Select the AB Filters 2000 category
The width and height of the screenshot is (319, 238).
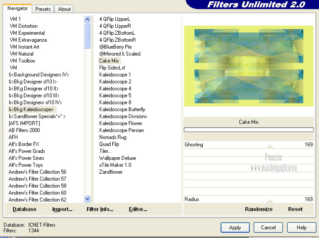coord(24,130)
